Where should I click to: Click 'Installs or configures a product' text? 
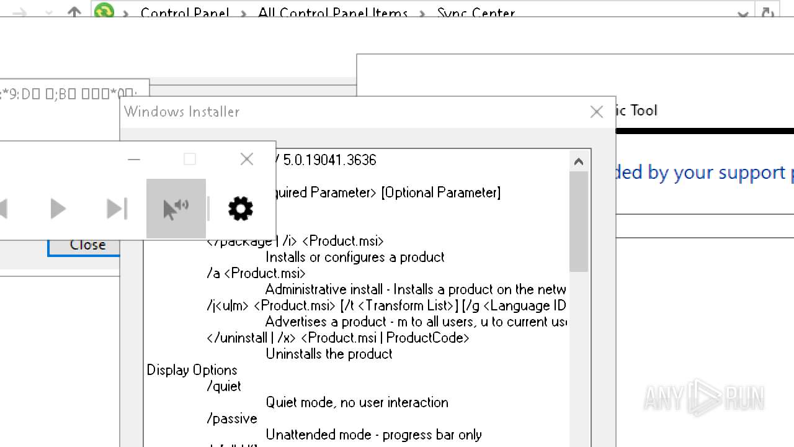point(355,257)
